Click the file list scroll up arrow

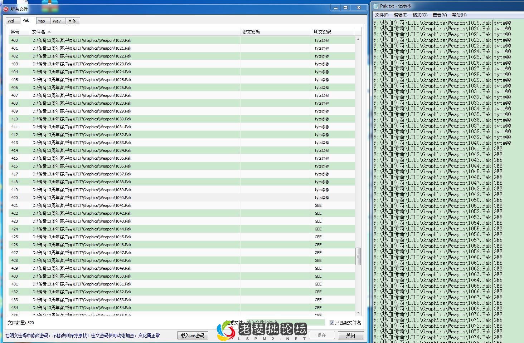[358, 39]
